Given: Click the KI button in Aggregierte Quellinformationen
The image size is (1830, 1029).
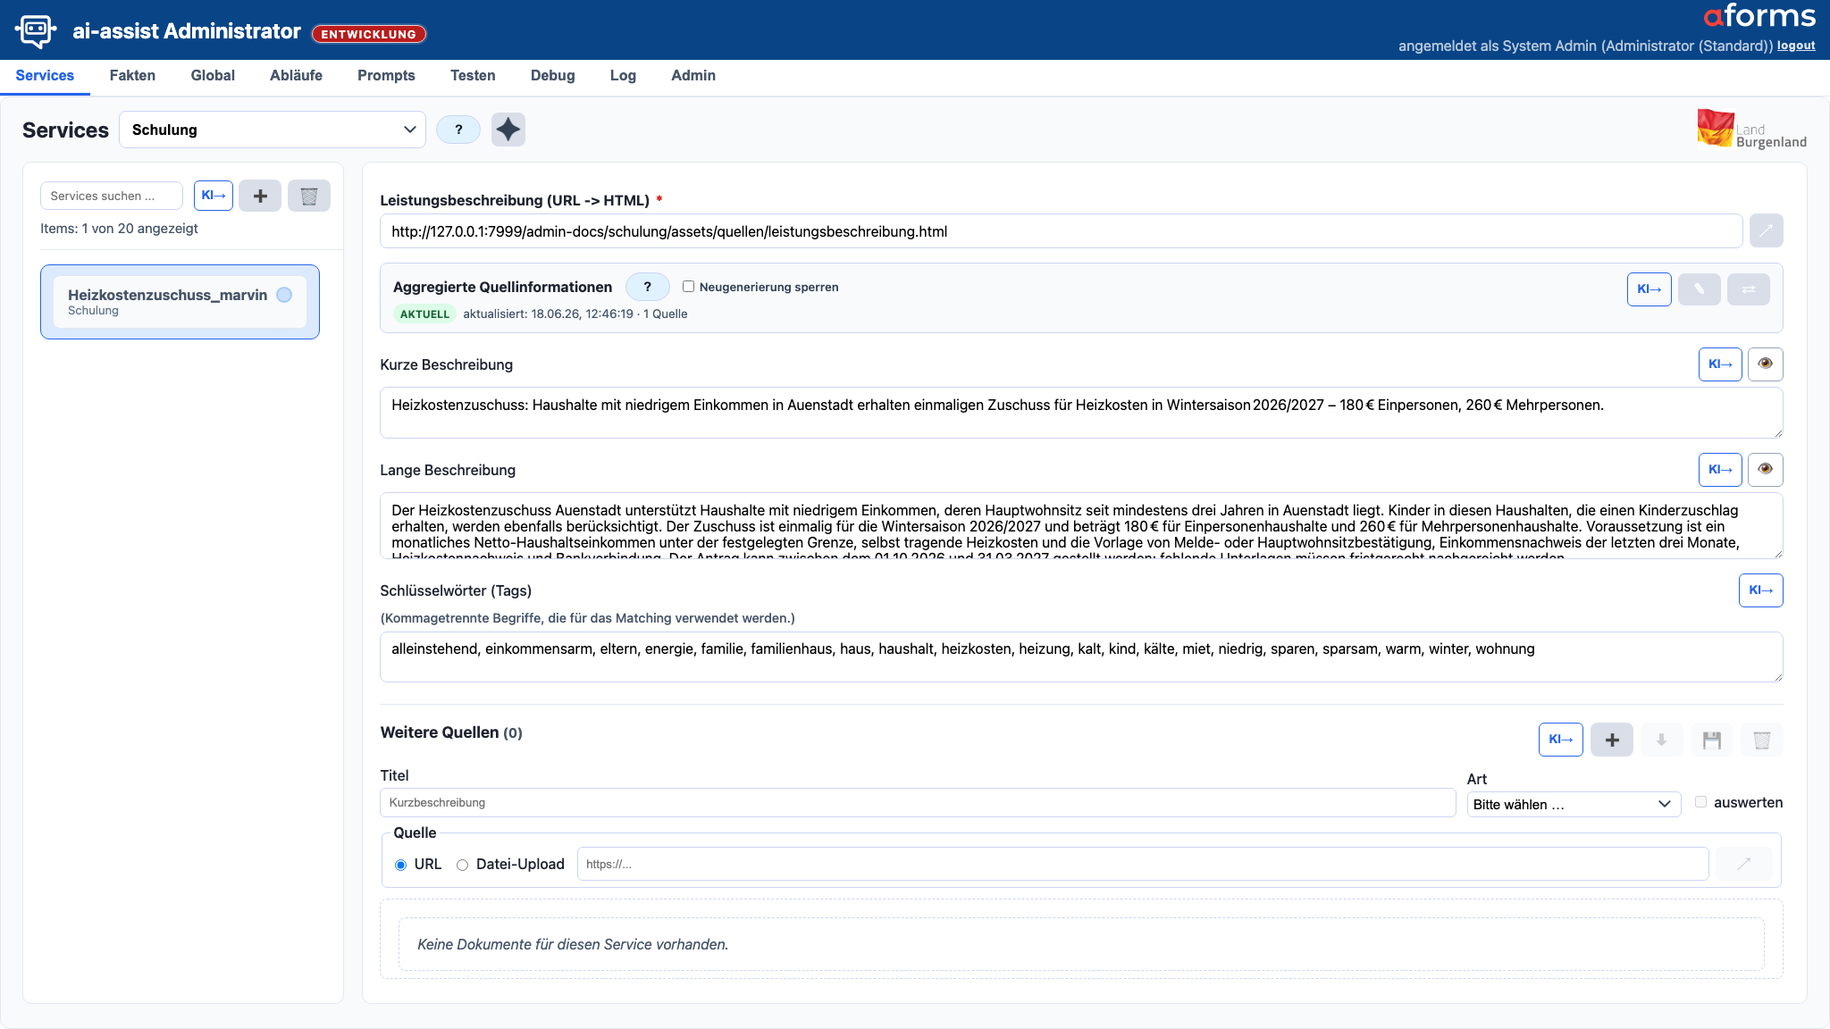Looking at the screenshot, I should [x=1650, y=289].
